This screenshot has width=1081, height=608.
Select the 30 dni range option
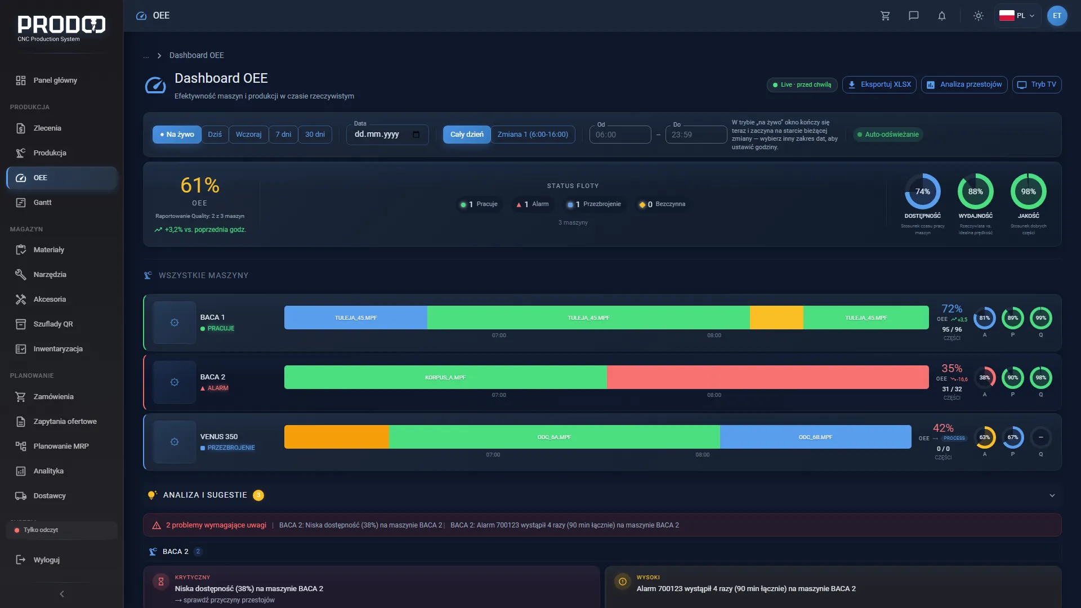315,135
